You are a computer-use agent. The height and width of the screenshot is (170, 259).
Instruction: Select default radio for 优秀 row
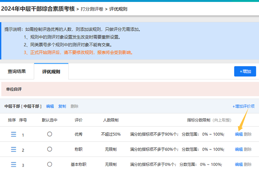(50, 134)
